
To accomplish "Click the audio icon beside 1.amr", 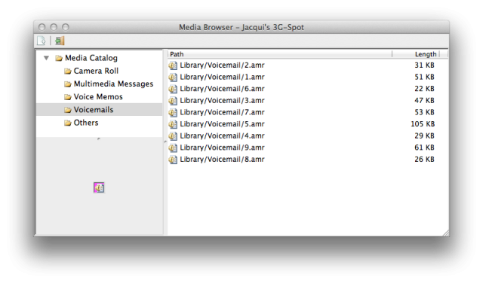I will pyautogui.click(x=173, y=77).
